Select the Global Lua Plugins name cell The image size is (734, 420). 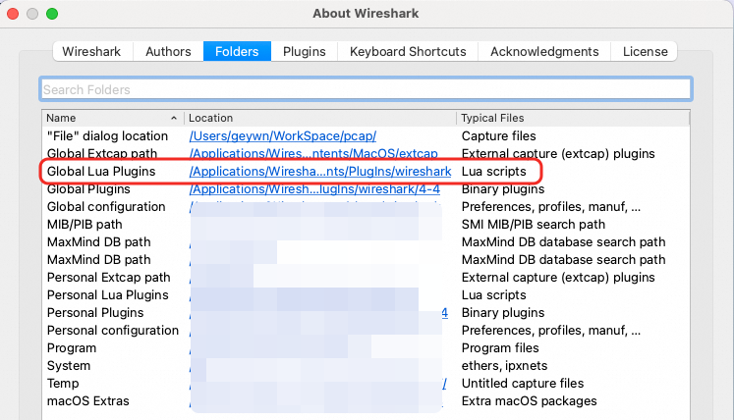pyautogui.click(x=101, y=172)
